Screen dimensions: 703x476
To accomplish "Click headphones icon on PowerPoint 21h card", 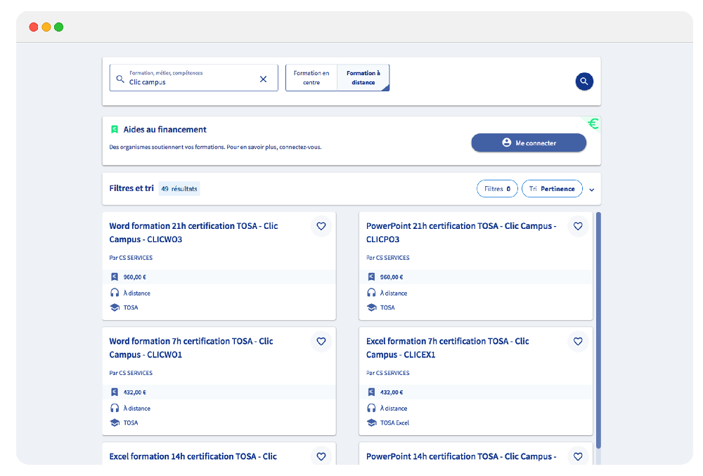I will pyautogui.click(x=371, y=292).
